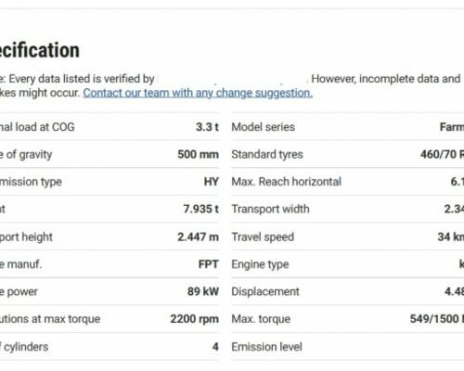Click the 2200 rpm value
Viewport: 464px width, 371px height.
point(195,319)
